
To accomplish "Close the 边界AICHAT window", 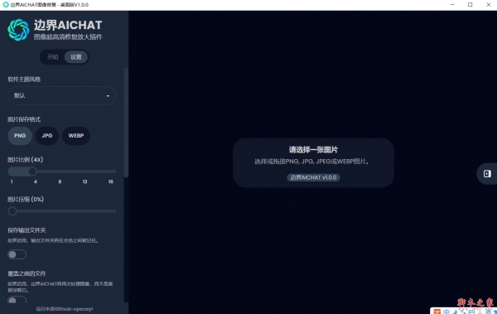I will tap(488, 5).
